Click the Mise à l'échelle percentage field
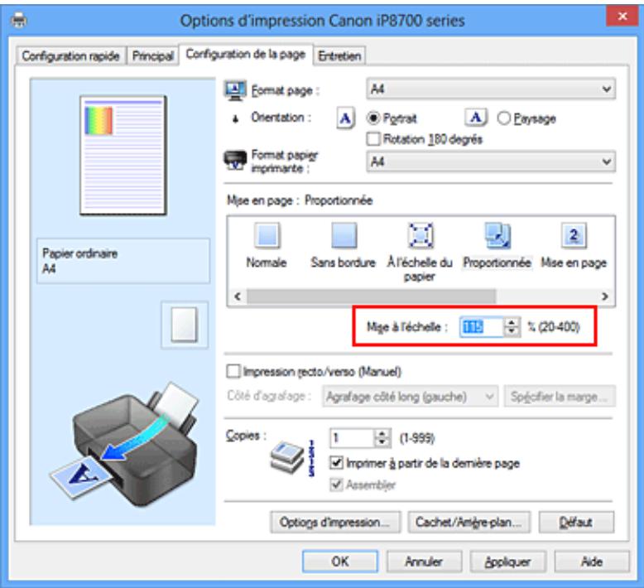The height and width of the screenshot is (588, 644). [x=482, y=327]
